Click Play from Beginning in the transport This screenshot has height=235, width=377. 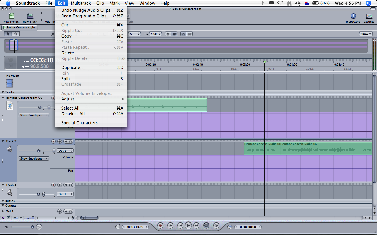click(x=170, y=226)
